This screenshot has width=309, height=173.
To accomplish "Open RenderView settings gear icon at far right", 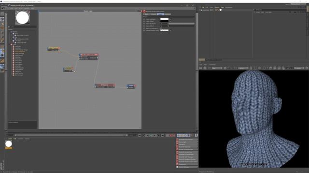I will click(x=307, y=68).
